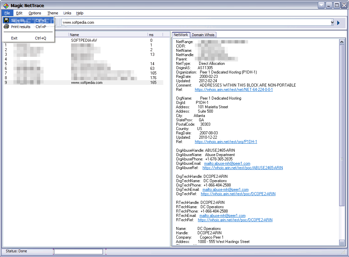This screenshot has height=257, width=349.
Task: Click the whois panel scroll down arrow
Action: point(342,242)
